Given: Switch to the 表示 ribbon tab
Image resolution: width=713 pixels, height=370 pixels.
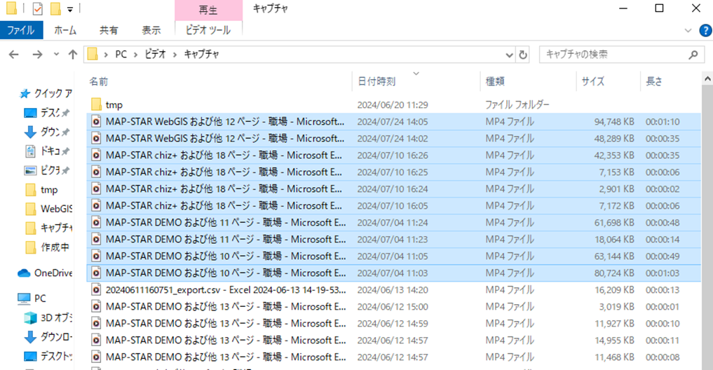Looking at the screenshot, I should pyautogui.click(x=151, y=30).
